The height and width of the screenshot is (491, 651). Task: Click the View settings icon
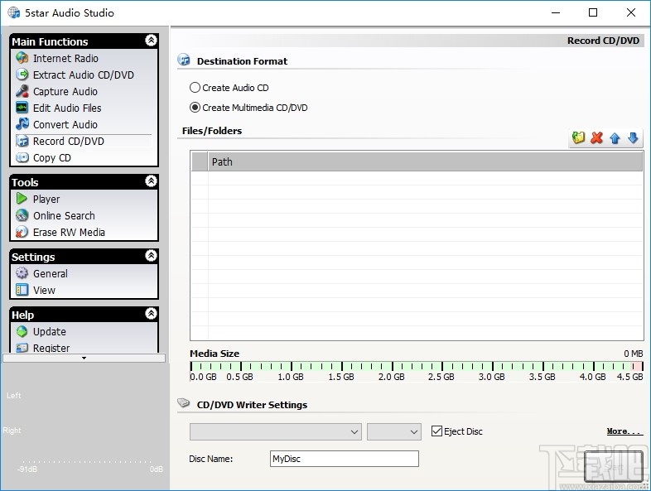(x=22, y=290)
